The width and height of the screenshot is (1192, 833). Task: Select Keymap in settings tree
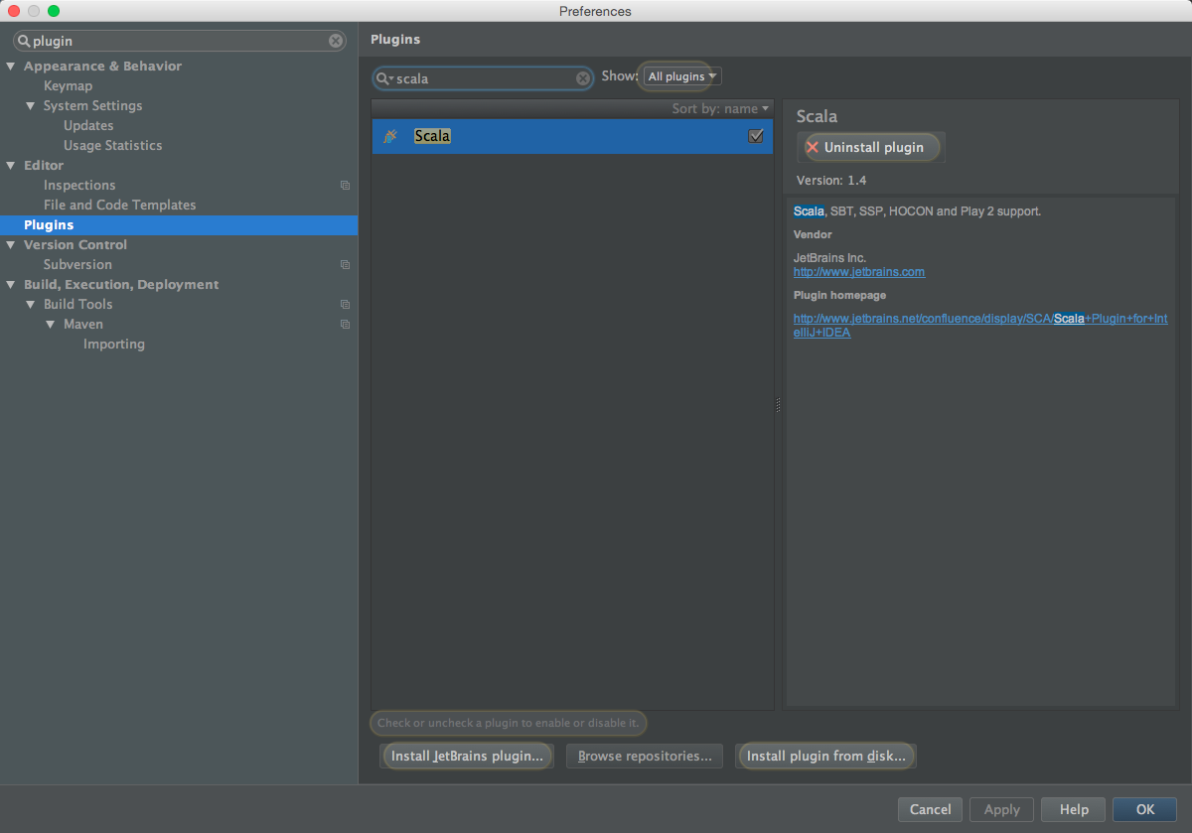click(x=68, y=86)
